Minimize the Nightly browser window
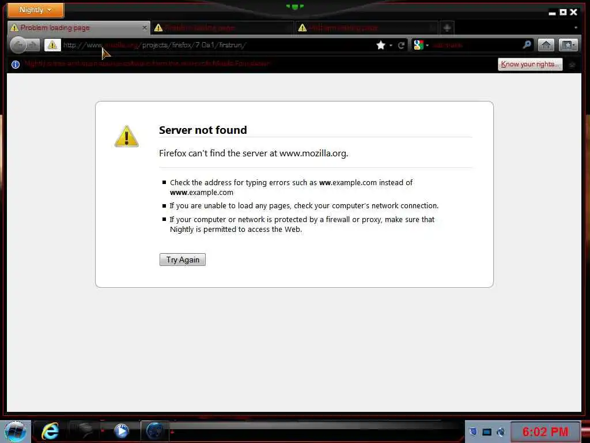The image size is (590, 443). click(552, 13)
